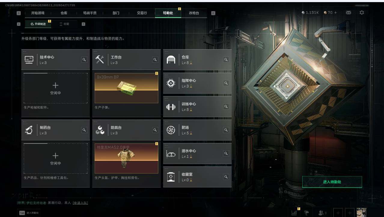Select the 收藏 sub-tab

64,24
